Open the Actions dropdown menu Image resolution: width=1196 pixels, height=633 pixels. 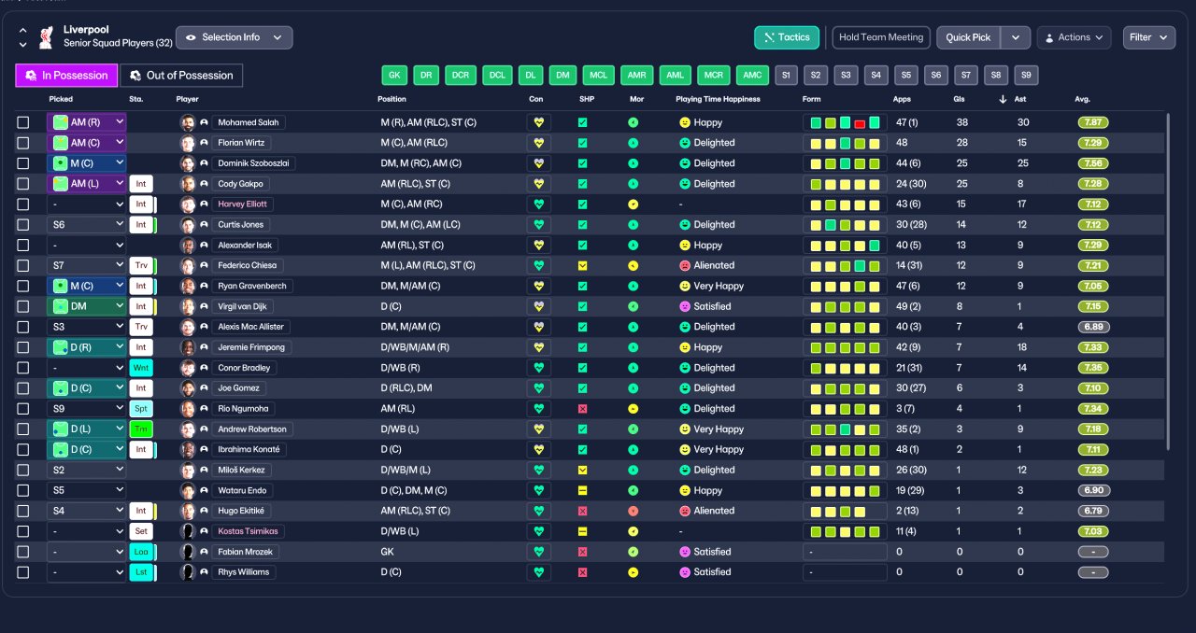1074,37
